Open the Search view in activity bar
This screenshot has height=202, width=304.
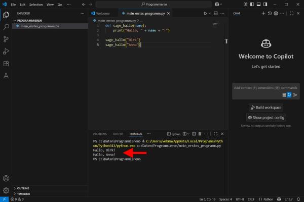(x=6, y=27)
